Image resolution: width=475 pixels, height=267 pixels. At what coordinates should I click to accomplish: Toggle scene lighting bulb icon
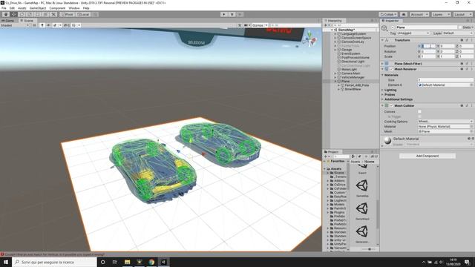click(42, 25)
